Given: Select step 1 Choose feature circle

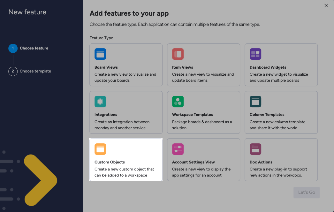Looking at the screenshot, I should coord(13,48).
